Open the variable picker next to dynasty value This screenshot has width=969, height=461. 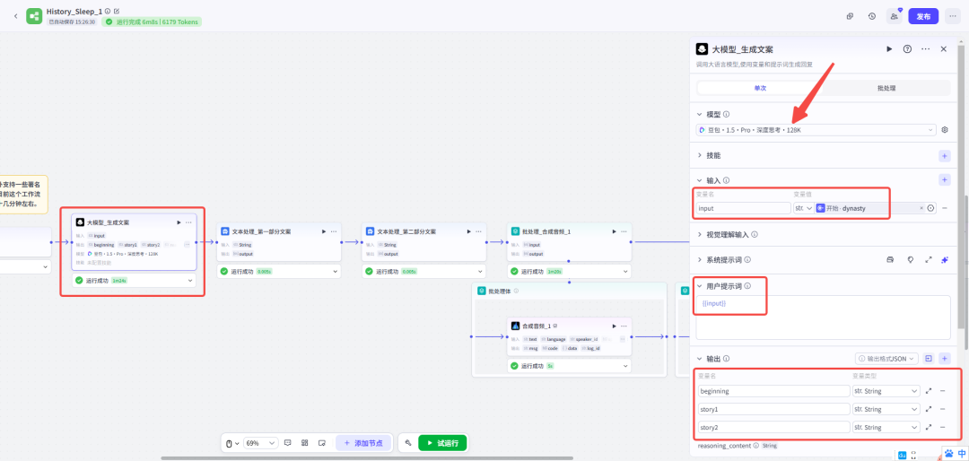(x=930, y=208)
